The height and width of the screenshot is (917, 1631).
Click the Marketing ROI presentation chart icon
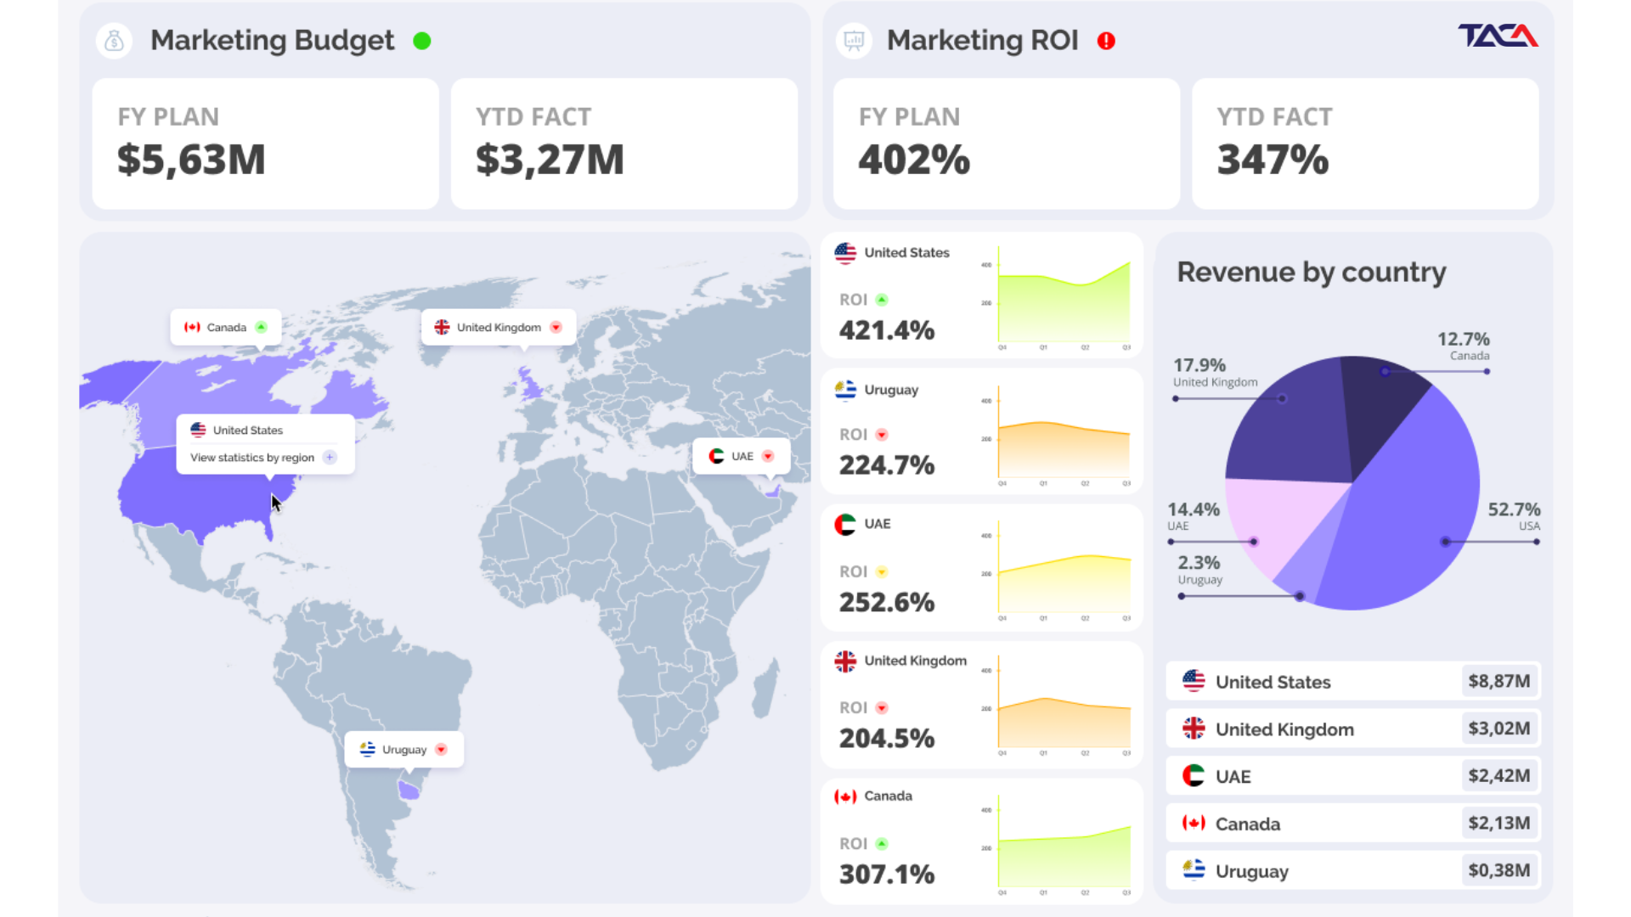point(854,41)
